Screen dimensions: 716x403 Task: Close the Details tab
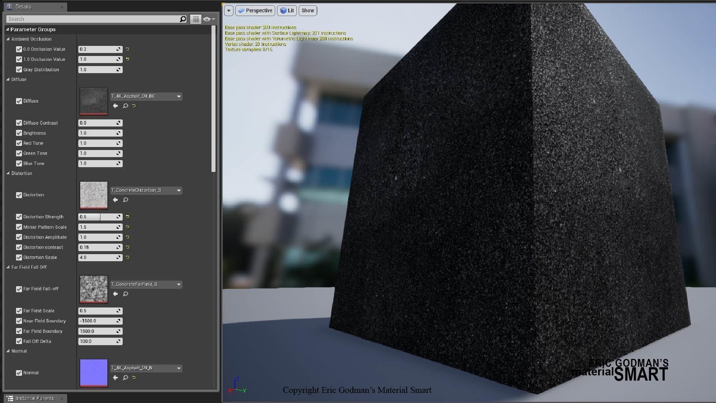pyautogui.click(x=62, y=7)
